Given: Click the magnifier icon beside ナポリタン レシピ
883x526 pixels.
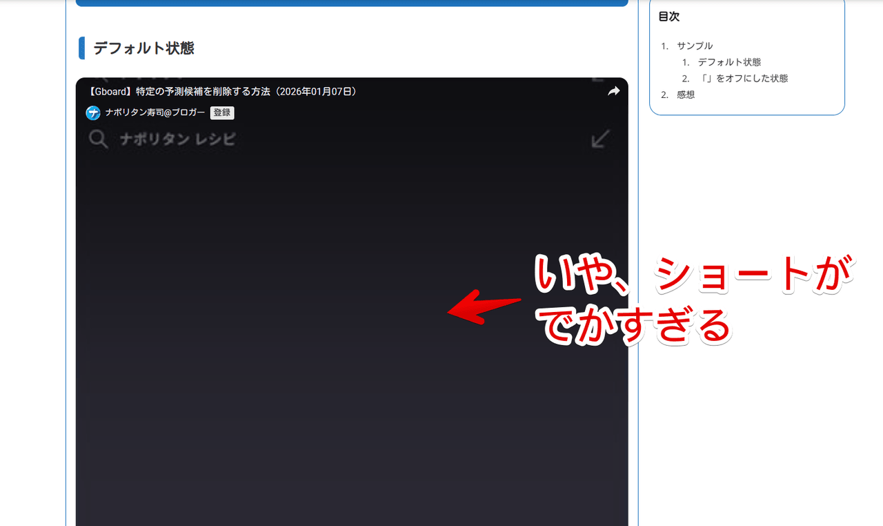Looking at the screenshot, I should click(x=99, y=139).
